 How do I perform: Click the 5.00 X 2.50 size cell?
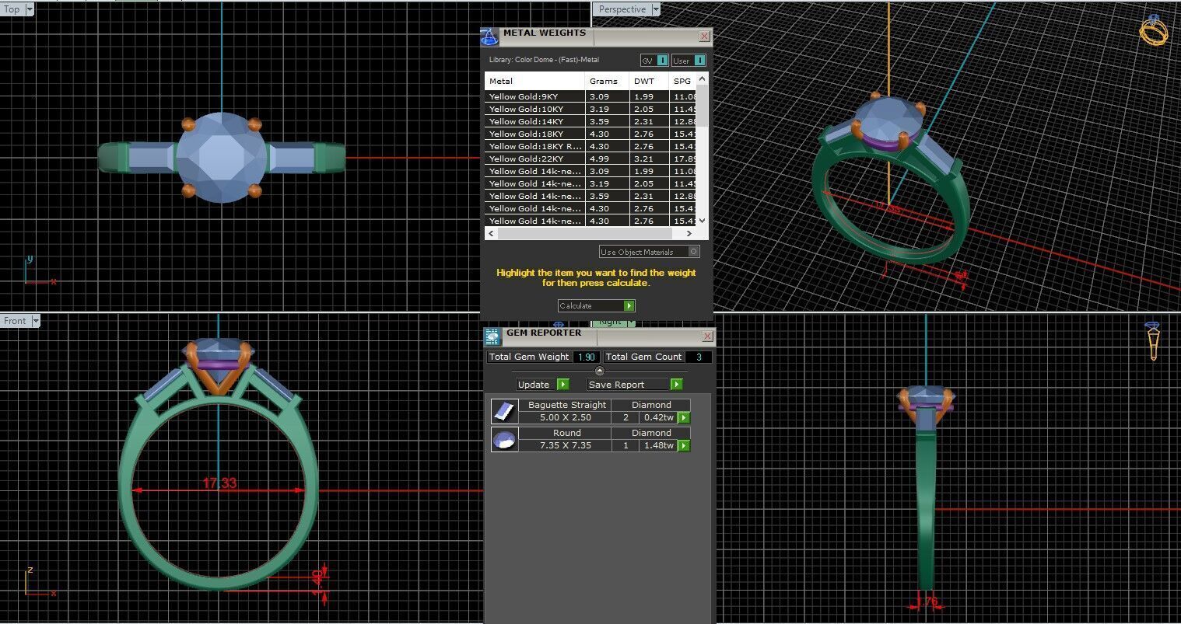coord(566,417)
